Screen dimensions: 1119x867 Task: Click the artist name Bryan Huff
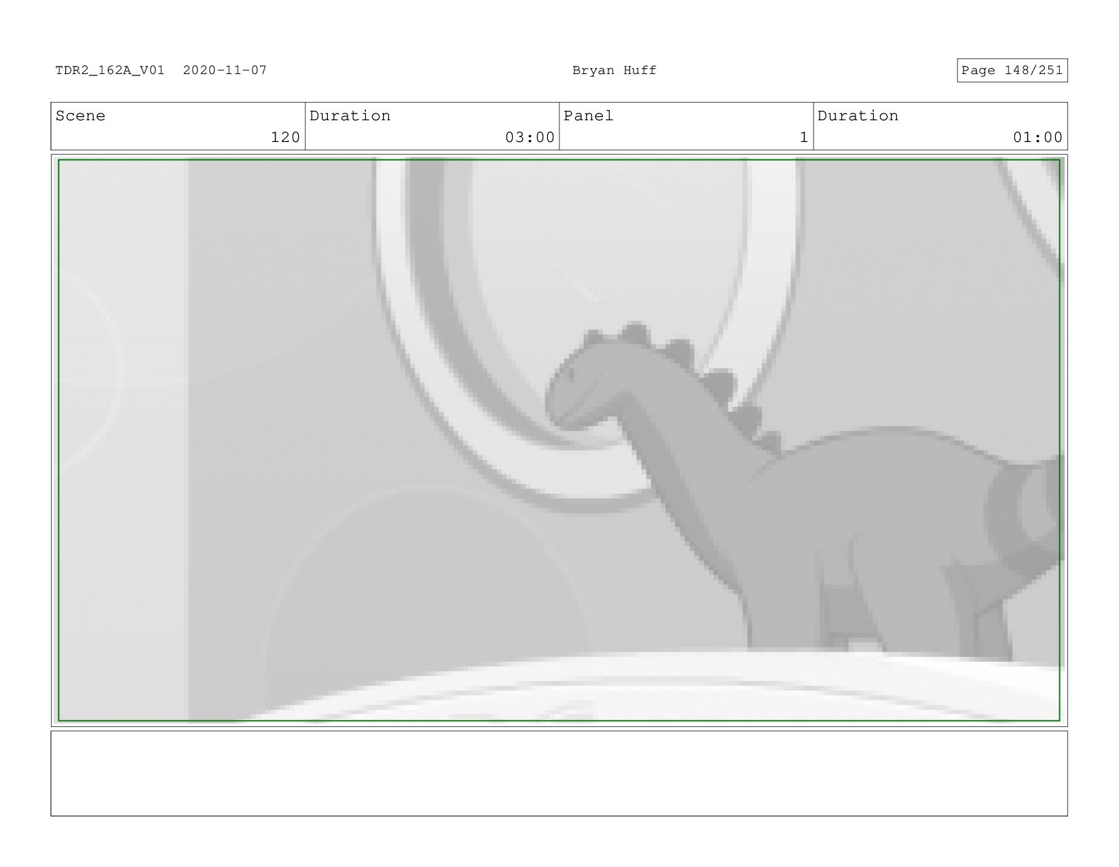click(614, 70)
